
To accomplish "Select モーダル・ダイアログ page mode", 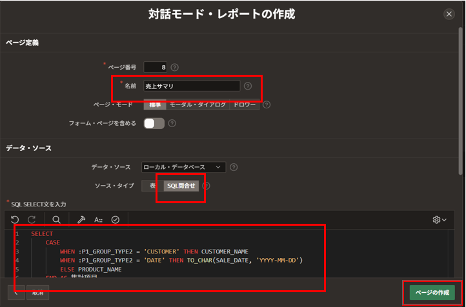I will click(x=198, y=104).
